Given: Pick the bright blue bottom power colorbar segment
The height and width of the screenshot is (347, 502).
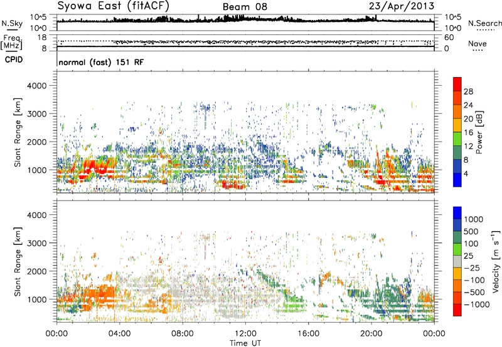Looking at the screenshot, I should pos(457,180).
